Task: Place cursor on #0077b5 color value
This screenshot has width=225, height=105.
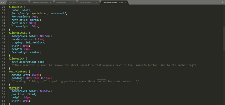Action: point(45,36)
